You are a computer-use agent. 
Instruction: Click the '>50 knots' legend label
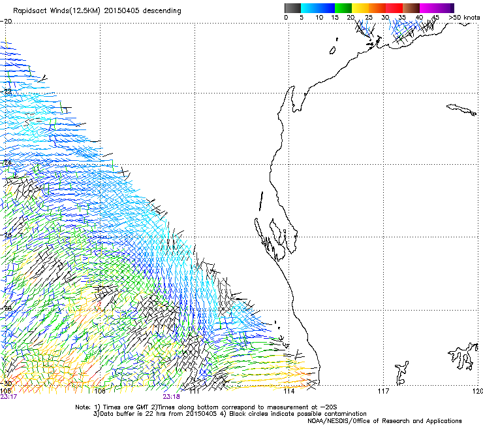coord(464,18)
